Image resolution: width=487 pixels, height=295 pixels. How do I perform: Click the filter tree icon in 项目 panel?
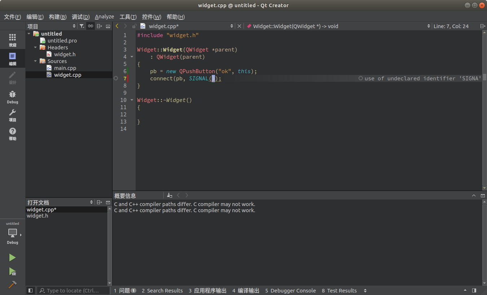[x=82, y=26]
